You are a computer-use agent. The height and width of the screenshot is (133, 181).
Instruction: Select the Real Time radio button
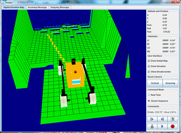(x=149, y=95)
